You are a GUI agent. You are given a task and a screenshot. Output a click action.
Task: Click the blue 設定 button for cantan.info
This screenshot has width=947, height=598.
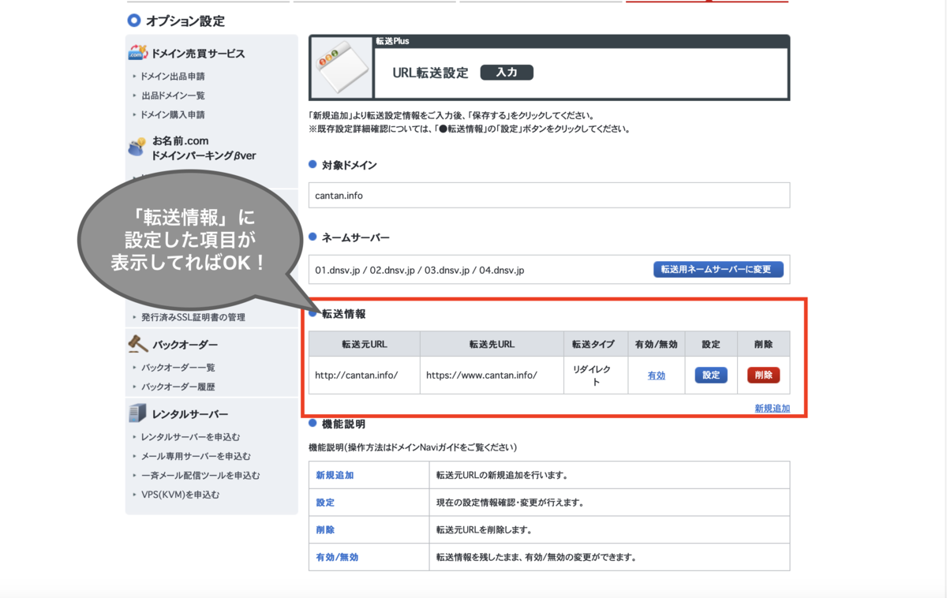711,375
